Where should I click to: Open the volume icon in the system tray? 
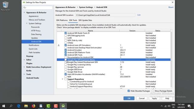(x=169, y=106)
